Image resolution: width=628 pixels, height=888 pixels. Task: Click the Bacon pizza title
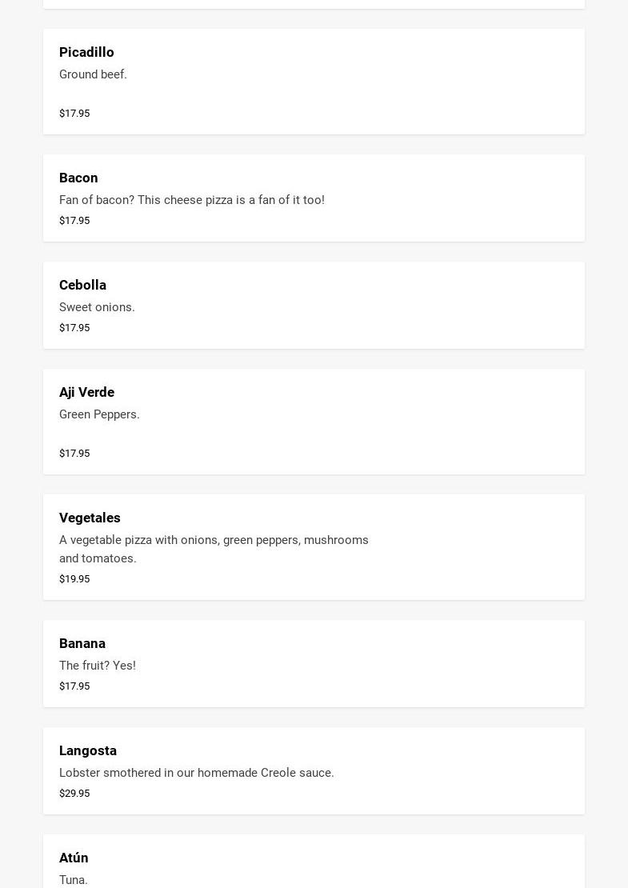click(78, 178)
